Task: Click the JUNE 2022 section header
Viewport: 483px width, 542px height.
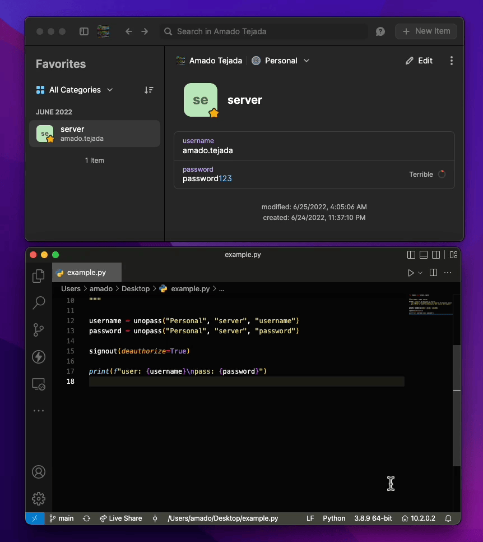Action: coord(54,112)
